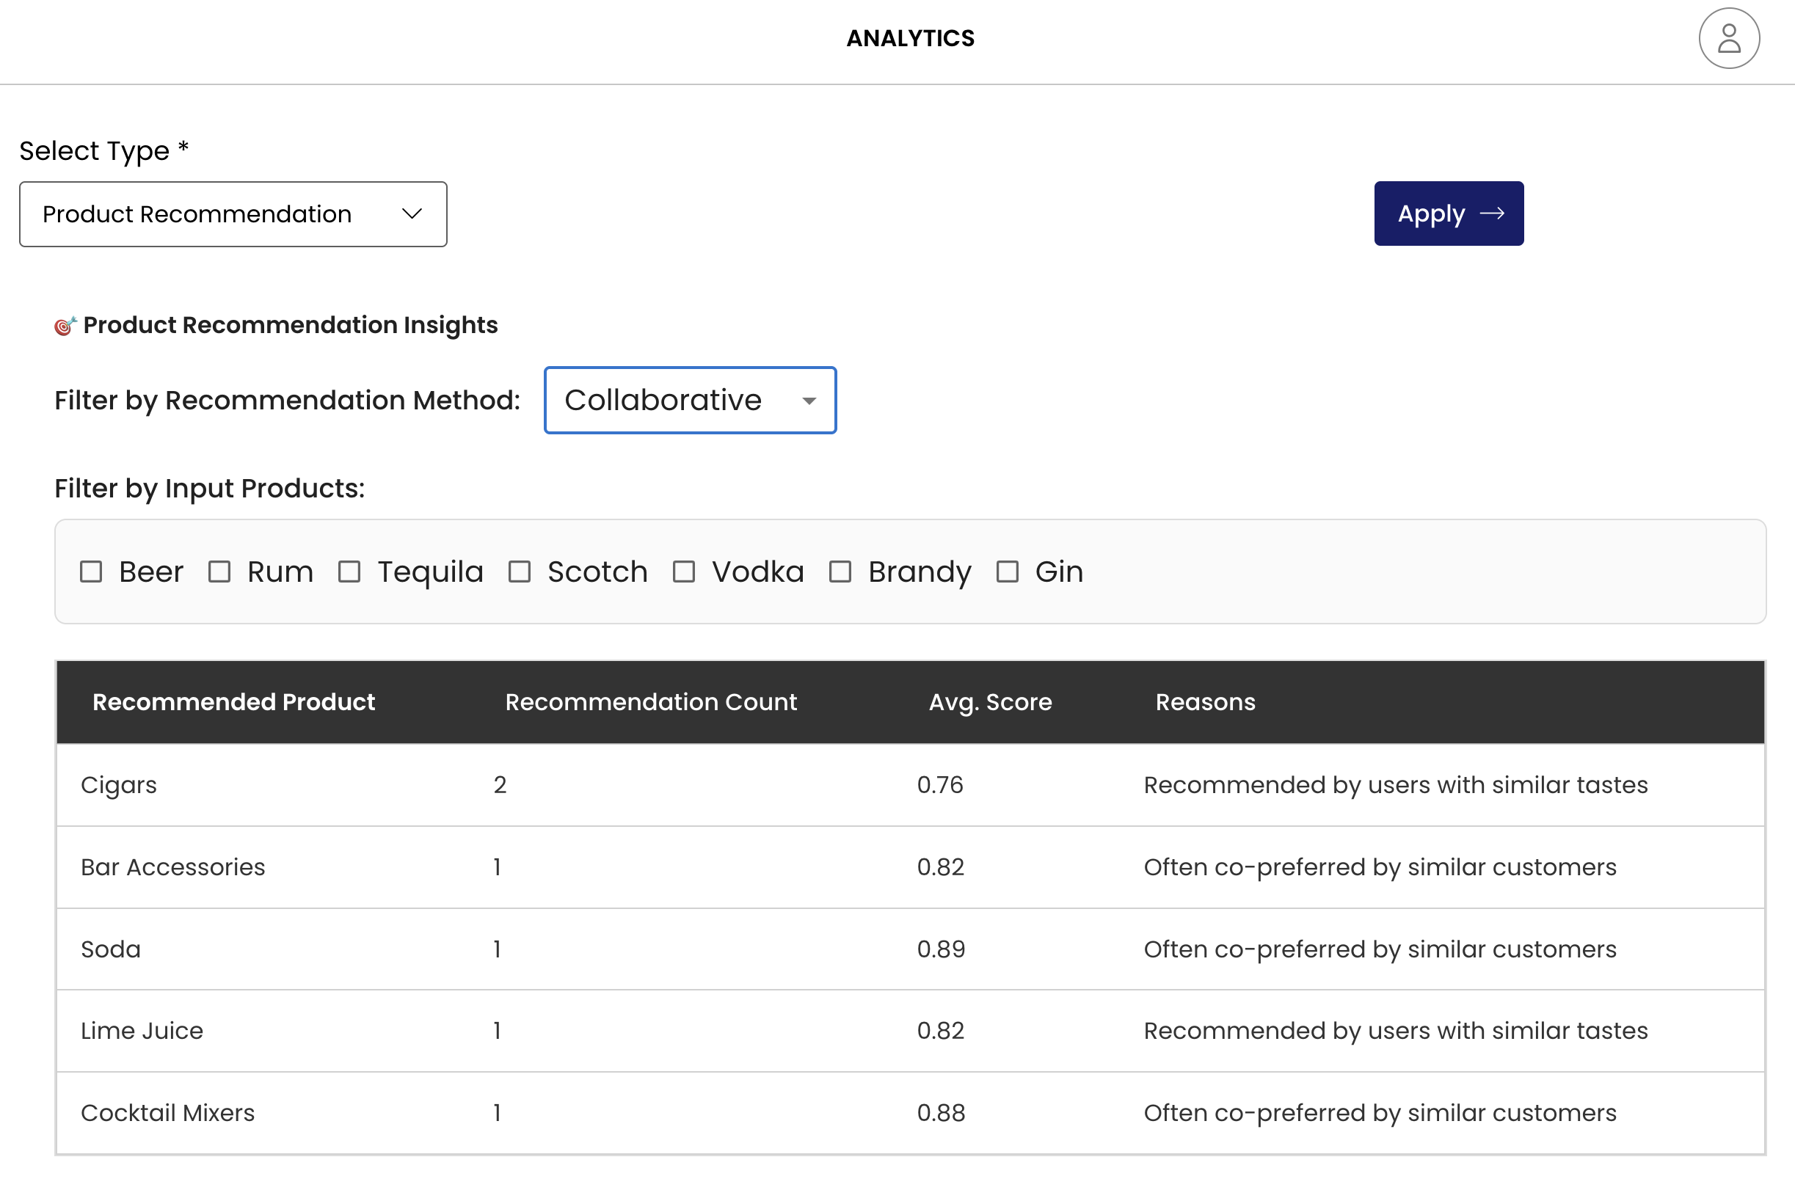Enable the Rum input product filter
Screen dimensions: 1795x1190
pos(219,572)
